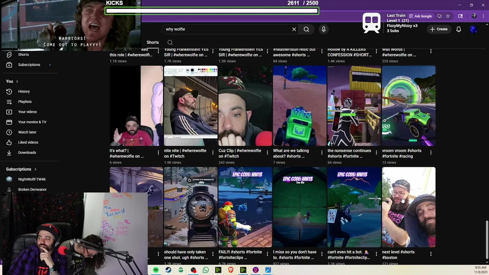Play the 'FAIL!!!' ninja turtle thumbnail
Image resolution: width=489 pixels, height=275 pixels.
245,207
